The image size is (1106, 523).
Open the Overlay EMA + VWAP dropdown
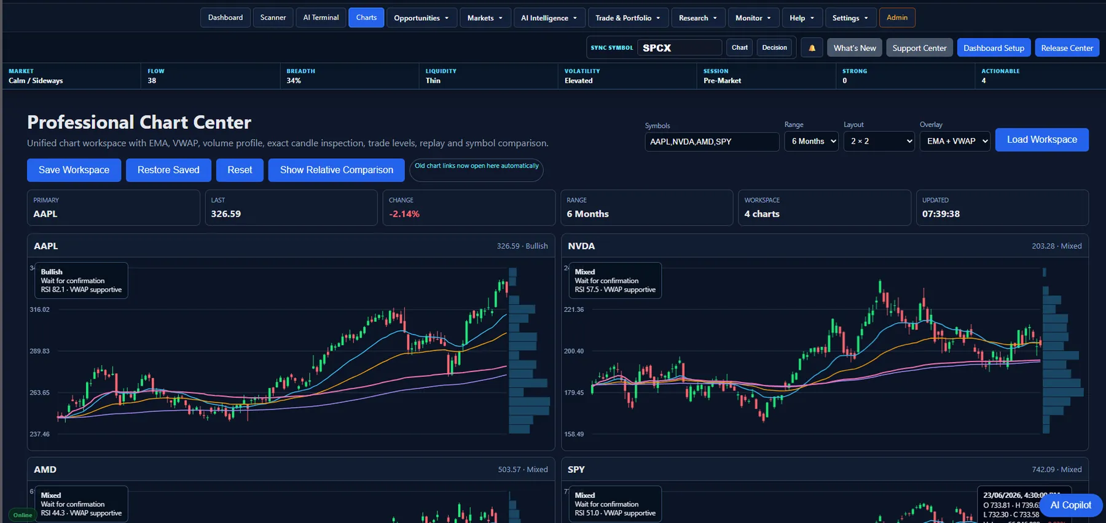tap(955, 141)
